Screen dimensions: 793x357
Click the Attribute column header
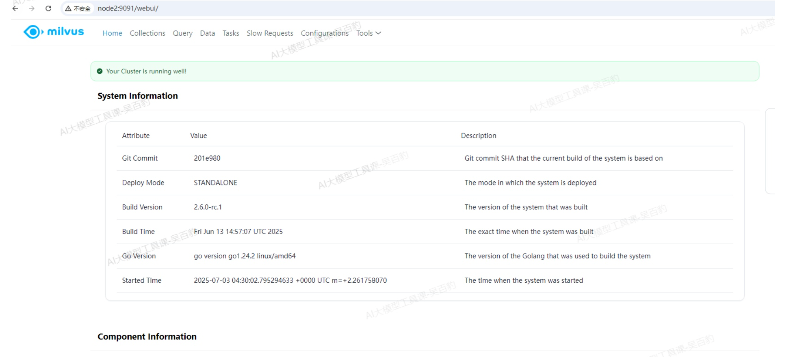coord(136,135)
